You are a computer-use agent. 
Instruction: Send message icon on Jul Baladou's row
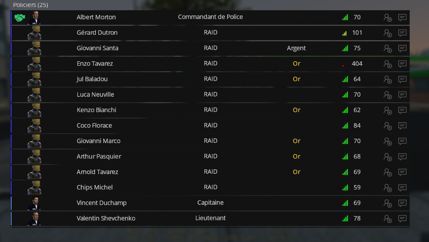[x=402, y=79]
